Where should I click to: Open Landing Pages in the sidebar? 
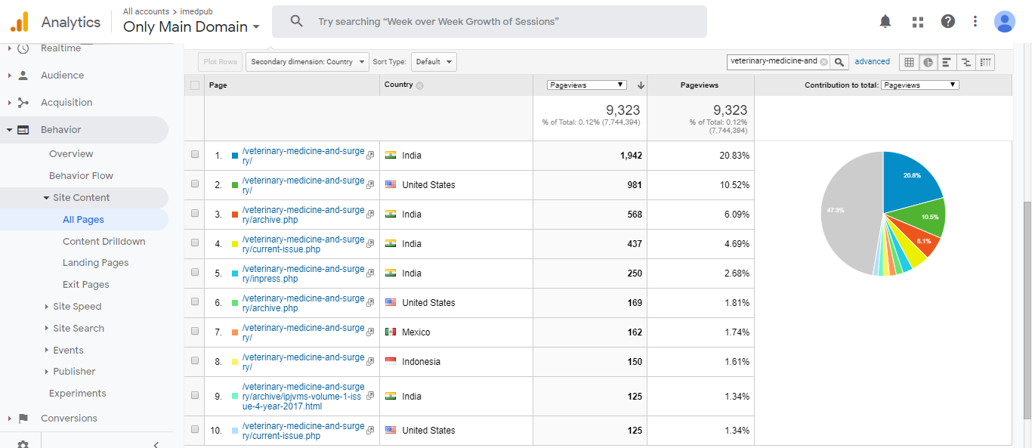(95, 263)
